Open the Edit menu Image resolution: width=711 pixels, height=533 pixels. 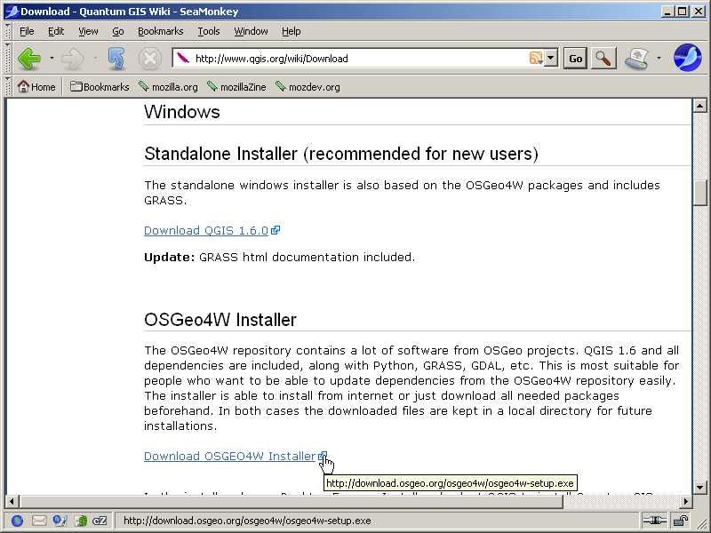pyautogui.click(x=56, y=31)
